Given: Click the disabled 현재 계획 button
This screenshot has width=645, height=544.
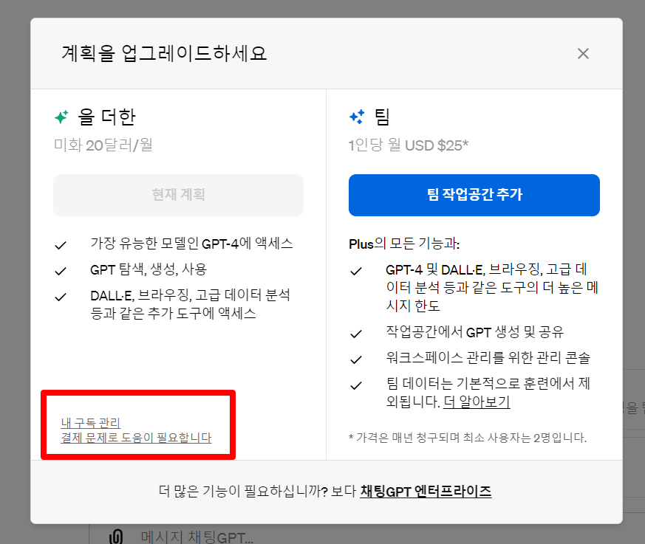Looking at the screenshot, I should tap(178, 195).
